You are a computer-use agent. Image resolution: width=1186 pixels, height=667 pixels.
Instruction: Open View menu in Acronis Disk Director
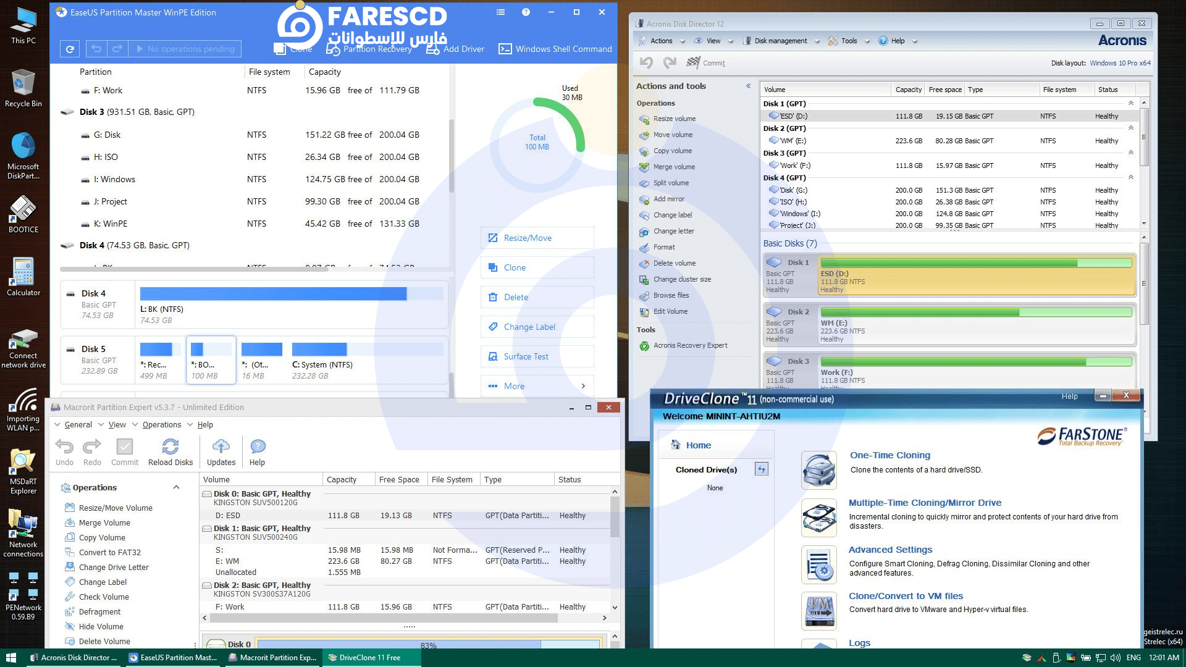(x=713, y=41)
